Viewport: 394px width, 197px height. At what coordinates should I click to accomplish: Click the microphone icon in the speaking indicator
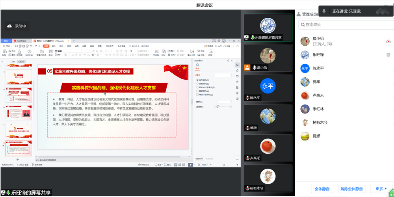click(x=324, y=11)
